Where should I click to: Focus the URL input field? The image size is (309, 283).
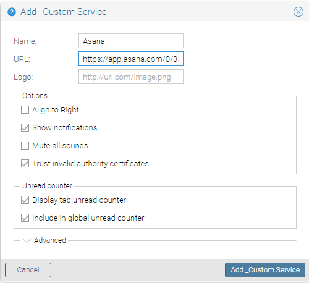131,59
